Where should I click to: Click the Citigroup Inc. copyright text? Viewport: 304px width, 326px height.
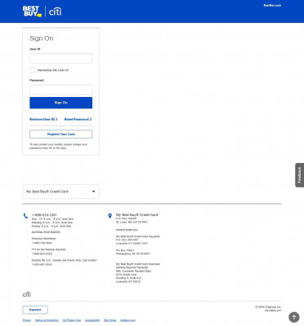[268, 307]
